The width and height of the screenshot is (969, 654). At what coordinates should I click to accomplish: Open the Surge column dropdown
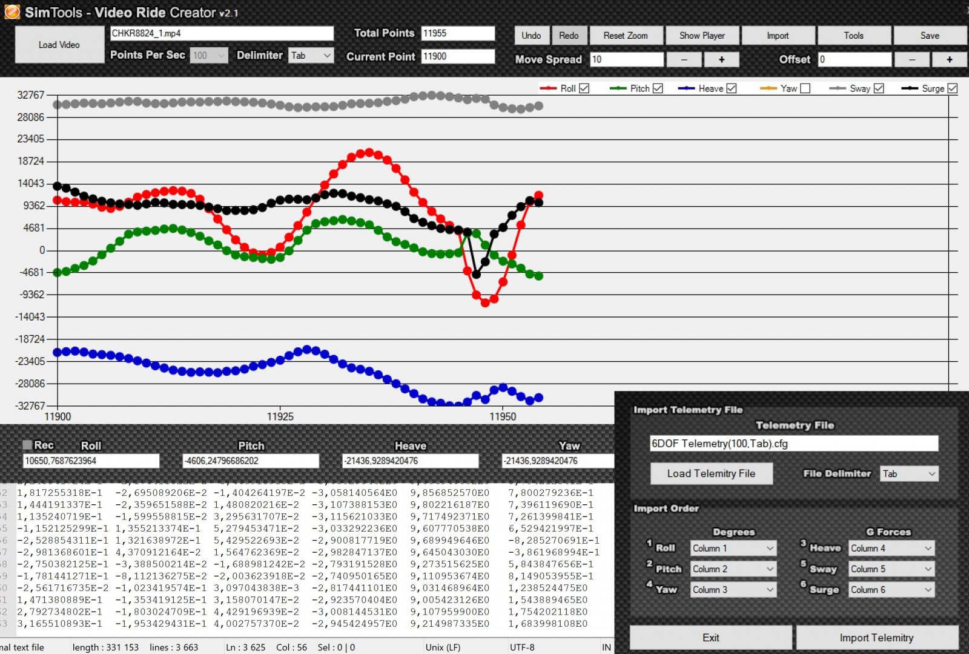(x=891, y=590)
